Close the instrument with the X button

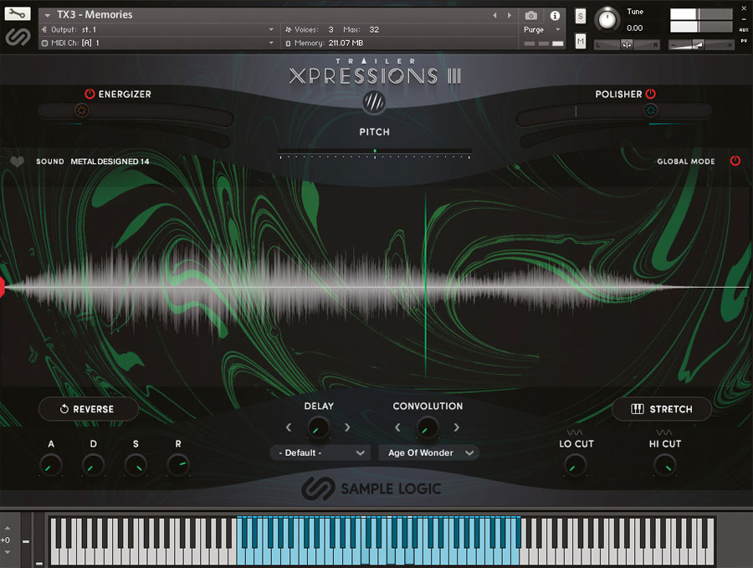(744, 8)
